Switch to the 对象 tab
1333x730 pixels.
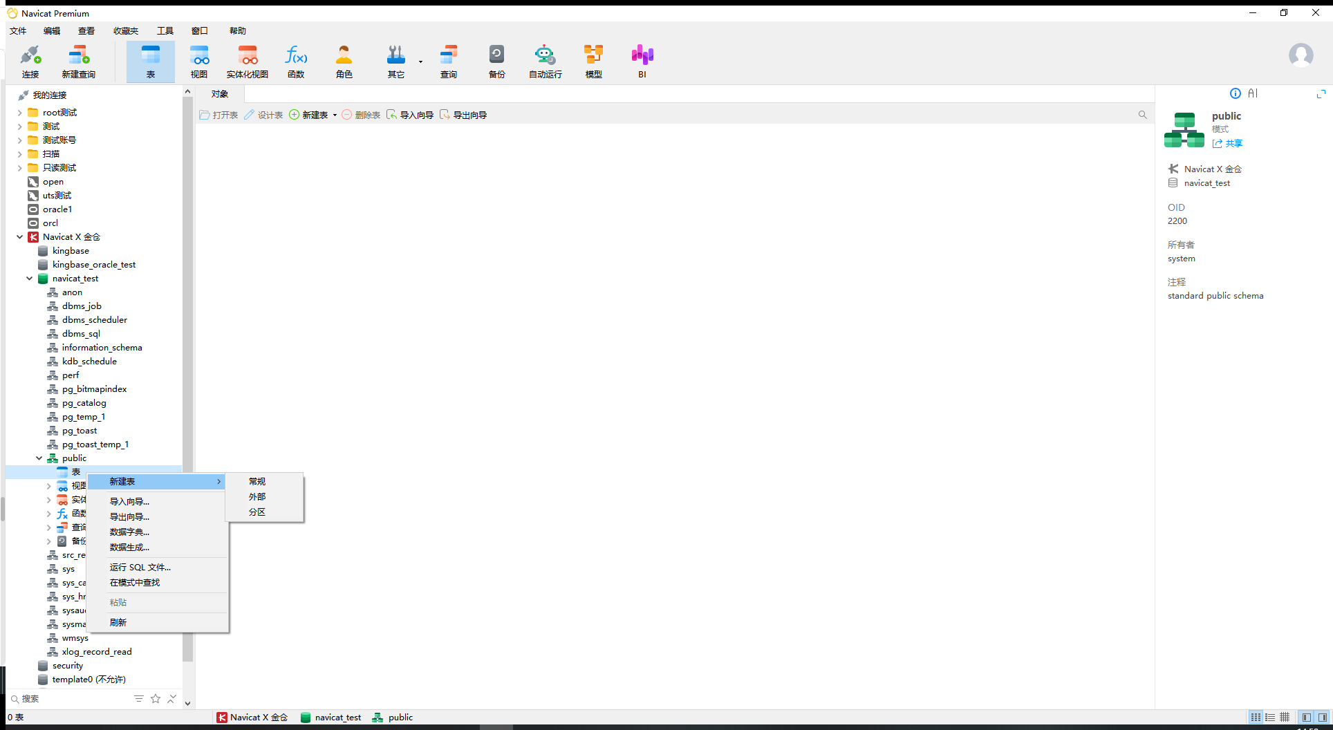click(220, 94)
